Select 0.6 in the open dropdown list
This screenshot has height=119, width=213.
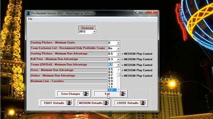tap(112, 72)
